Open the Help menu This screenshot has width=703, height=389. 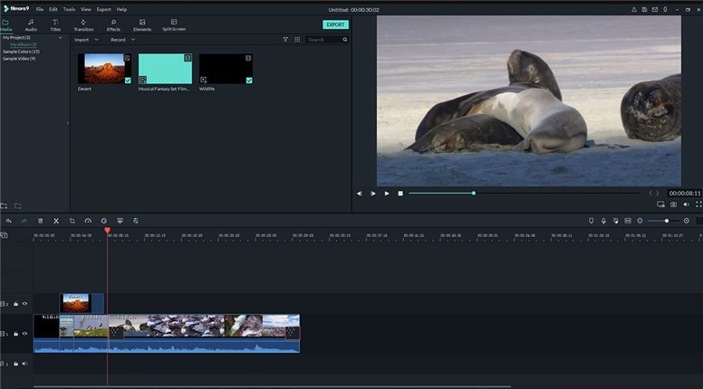pos(121,9)
